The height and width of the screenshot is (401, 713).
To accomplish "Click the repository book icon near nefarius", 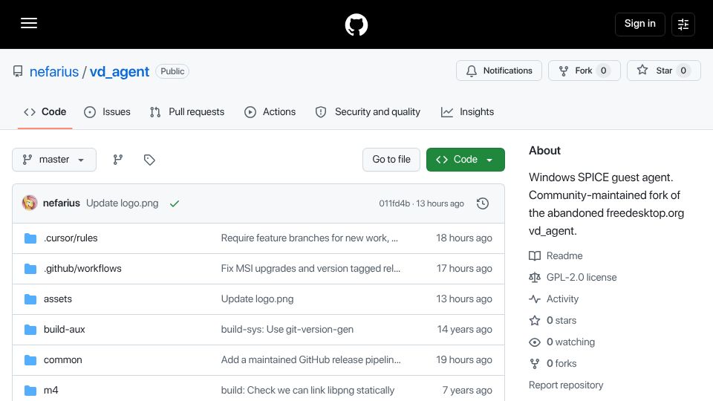I will [18, 71].
